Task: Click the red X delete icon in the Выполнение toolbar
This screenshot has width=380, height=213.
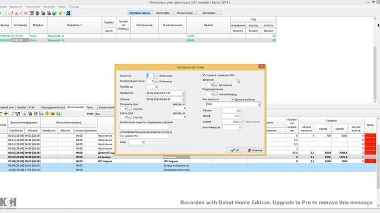Action: pyautogui.click(x=24, y=114)
